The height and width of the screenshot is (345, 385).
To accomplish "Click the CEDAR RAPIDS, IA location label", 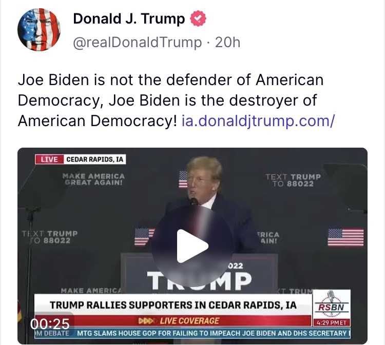I will point(95,159).
